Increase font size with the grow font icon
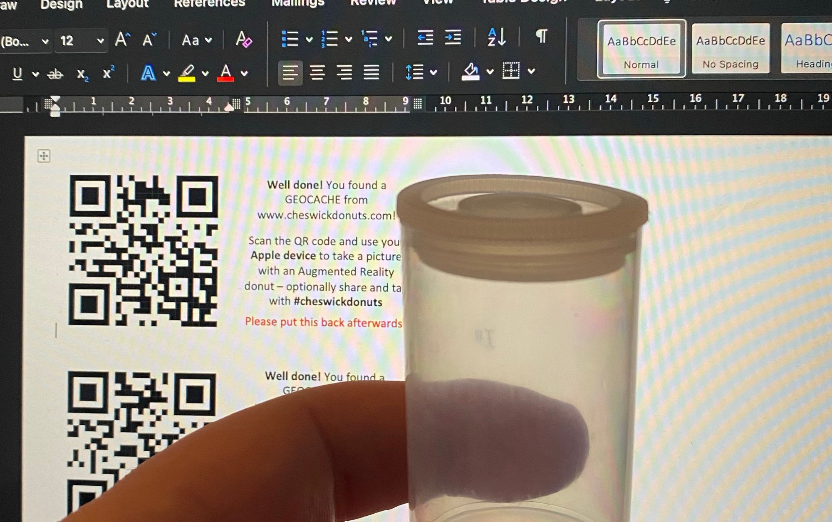 (x=122, y=40)
